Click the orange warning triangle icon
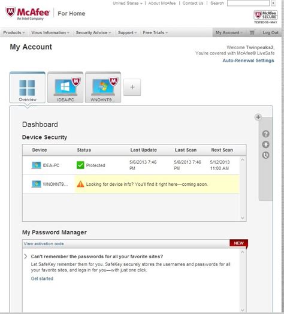This screenshot has width=284, height=314. [x=80, y=184]
